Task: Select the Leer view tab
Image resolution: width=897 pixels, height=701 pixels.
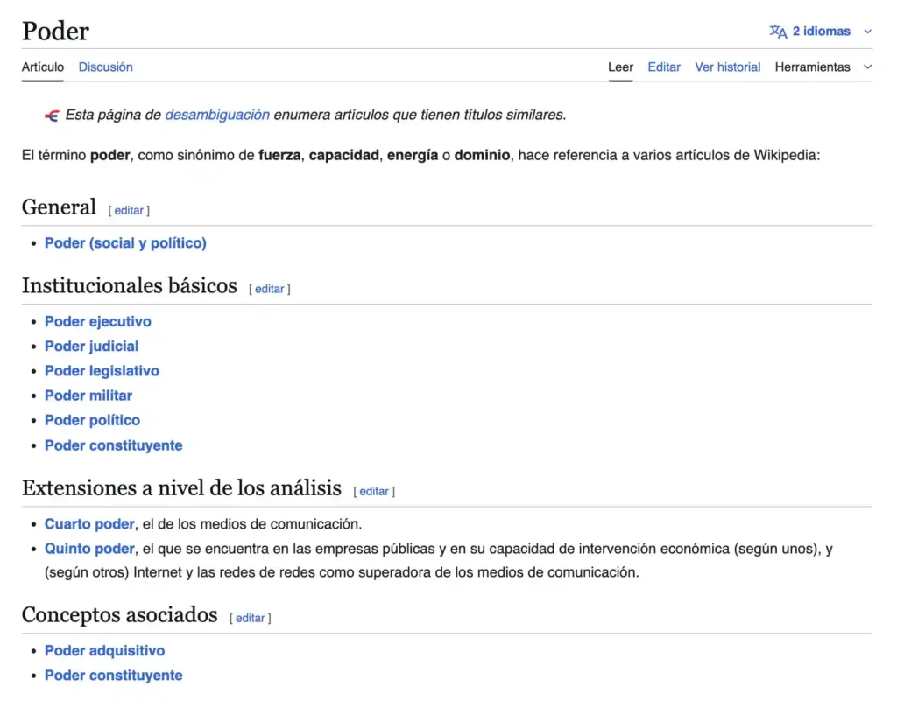Action: point(620,67)
